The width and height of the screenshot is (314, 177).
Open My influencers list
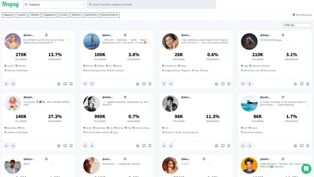point(302,15)
